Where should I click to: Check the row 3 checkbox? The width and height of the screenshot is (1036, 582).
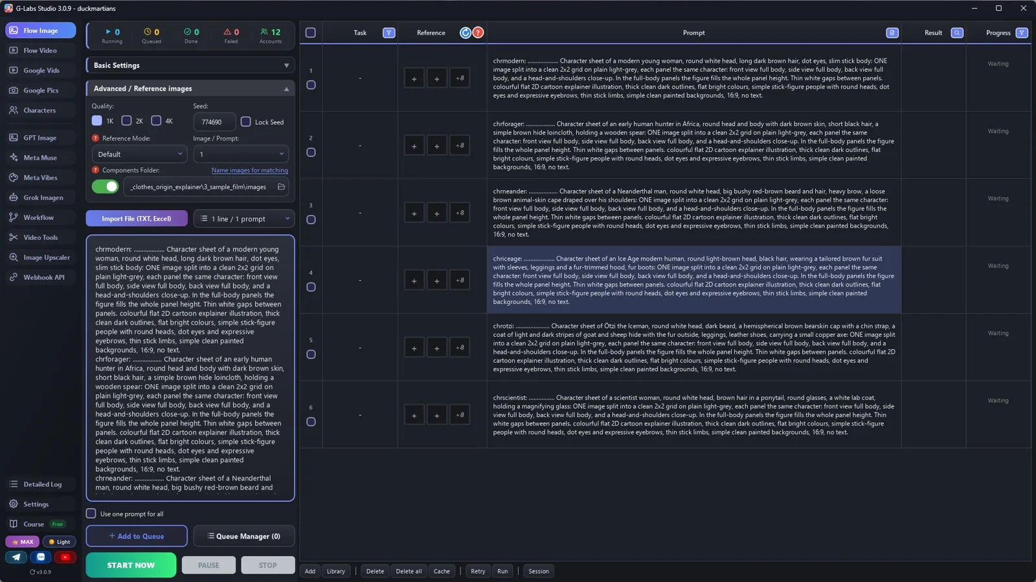pos(311,220)
